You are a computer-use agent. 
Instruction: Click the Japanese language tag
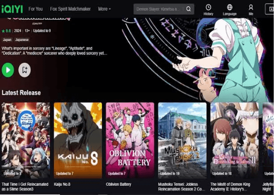(x=22, y=40)
